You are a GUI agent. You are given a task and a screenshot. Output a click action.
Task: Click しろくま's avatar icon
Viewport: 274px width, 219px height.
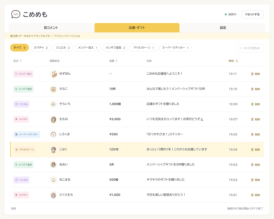pos(54,135)
